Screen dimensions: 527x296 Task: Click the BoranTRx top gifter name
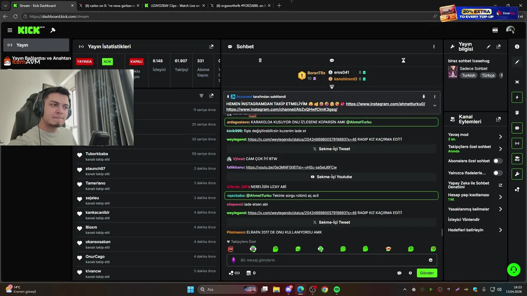click(316, 73)
